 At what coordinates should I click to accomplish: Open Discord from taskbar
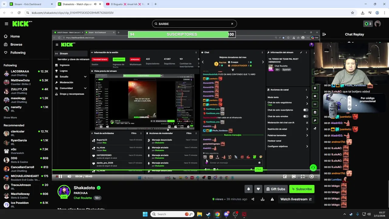tap(226, 214)
